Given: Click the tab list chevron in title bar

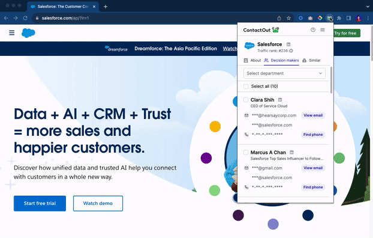Looking at the screenshot, I should 368,7.
